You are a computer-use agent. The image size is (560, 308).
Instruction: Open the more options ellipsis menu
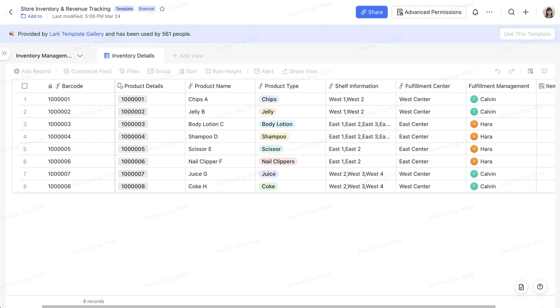pyautogui.click(x=490, y=12)
